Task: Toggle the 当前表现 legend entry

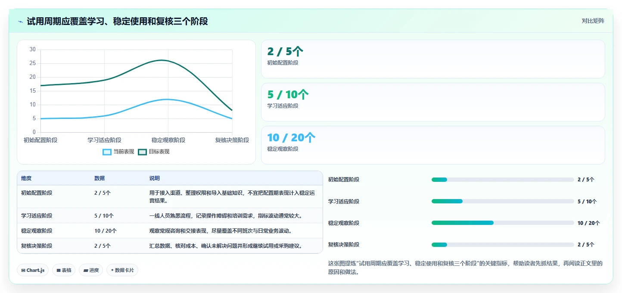Action: pos(118,152)
